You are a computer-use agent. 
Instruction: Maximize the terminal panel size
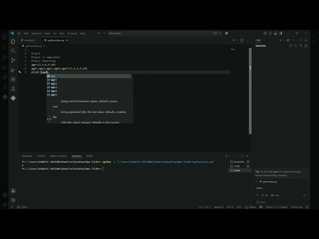coord(242,156)
